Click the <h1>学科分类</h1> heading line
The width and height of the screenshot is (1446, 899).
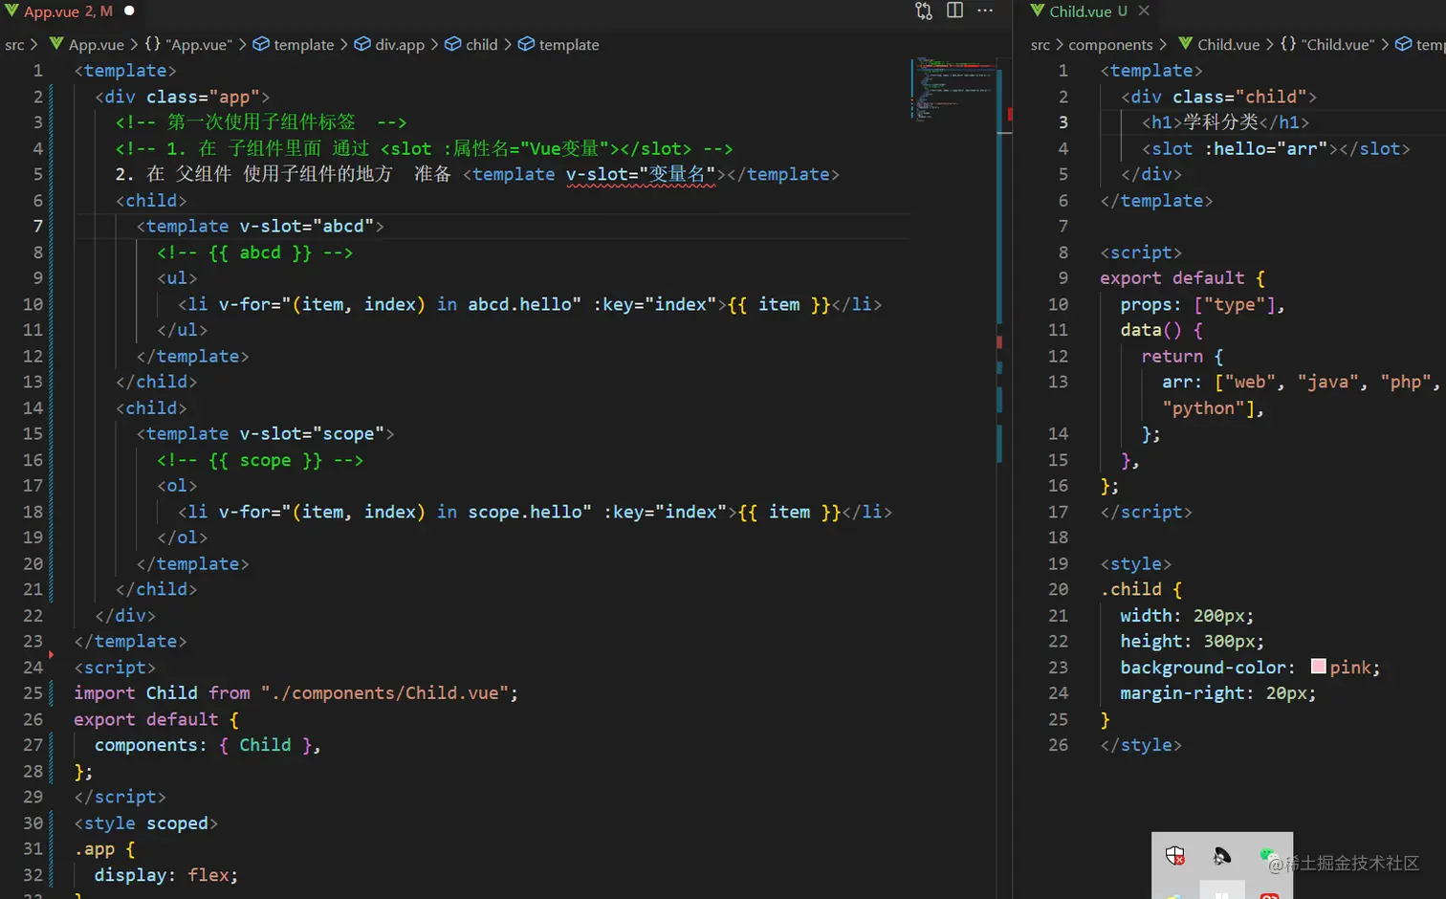1225,121
